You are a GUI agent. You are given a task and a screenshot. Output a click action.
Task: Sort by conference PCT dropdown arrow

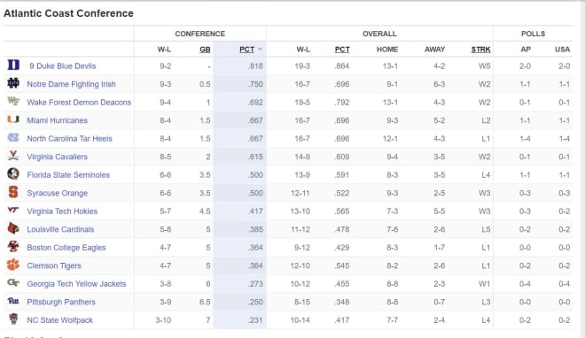(x=260, y=50)
